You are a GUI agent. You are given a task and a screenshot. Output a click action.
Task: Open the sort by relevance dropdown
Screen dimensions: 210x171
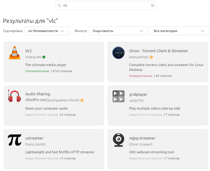click(x=46, y=31)
